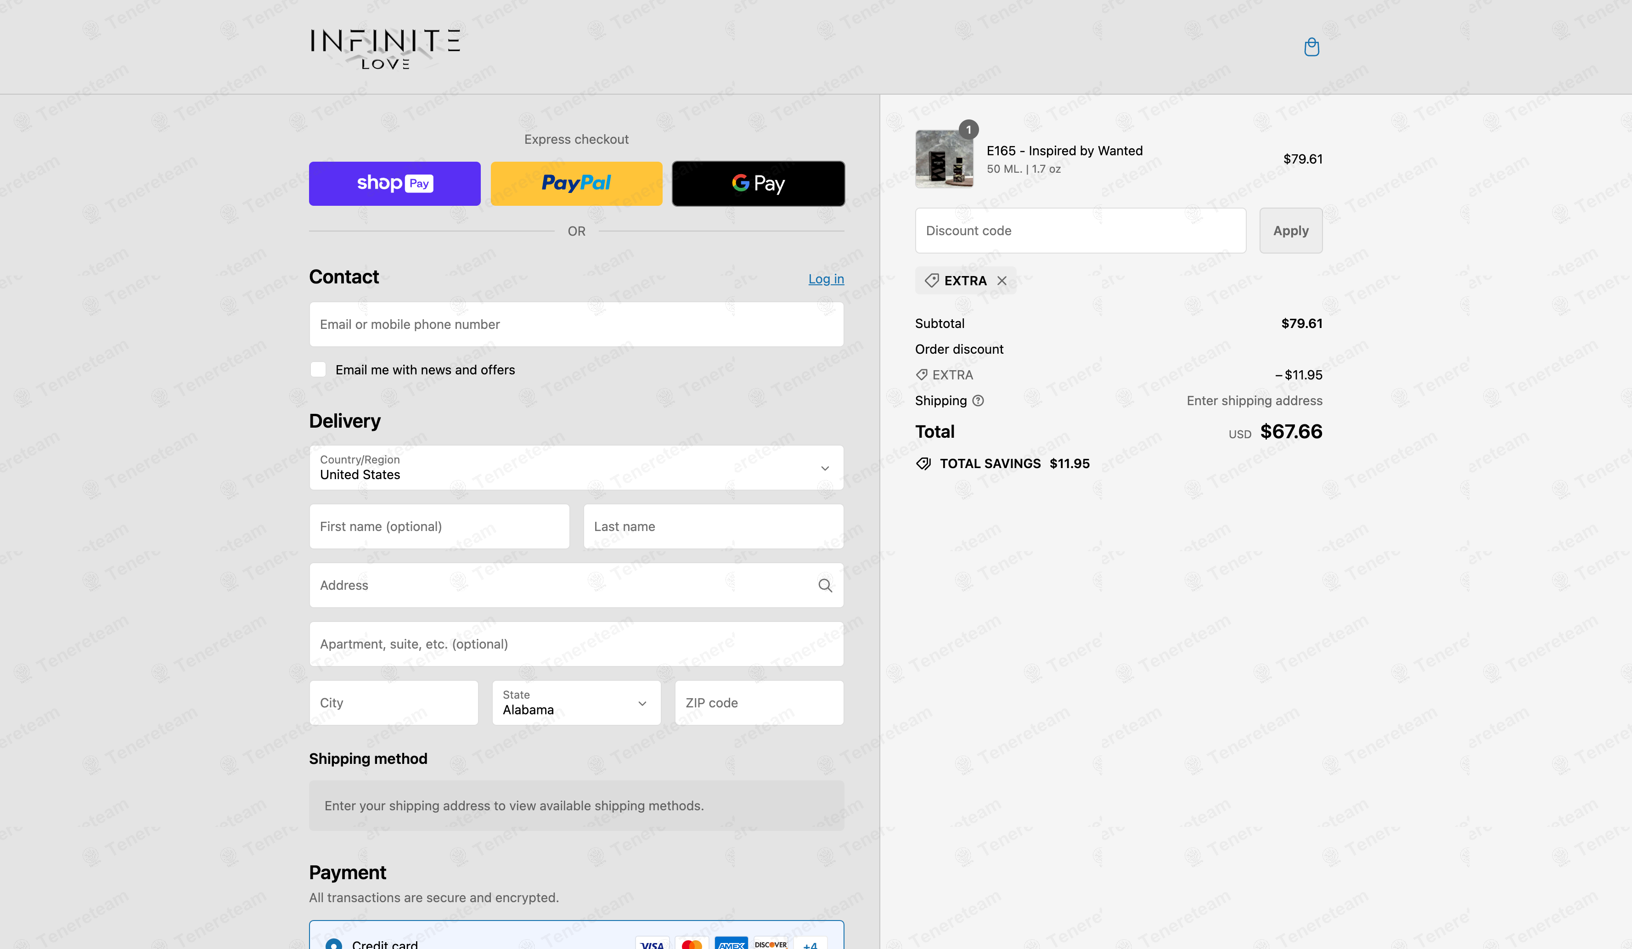Apply the discount code
This screenshot has width=1632, height=949.
[1290, 231]
